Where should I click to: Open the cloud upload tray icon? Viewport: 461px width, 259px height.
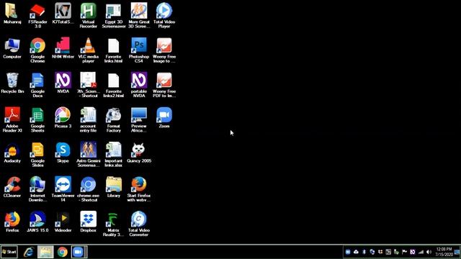tap(356, 252)
